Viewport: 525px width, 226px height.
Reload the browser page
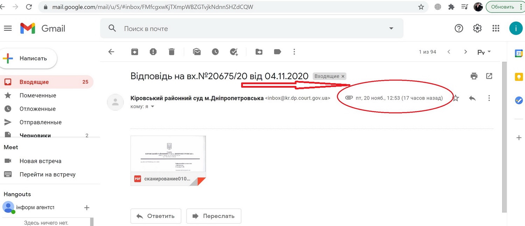[29, 7]
